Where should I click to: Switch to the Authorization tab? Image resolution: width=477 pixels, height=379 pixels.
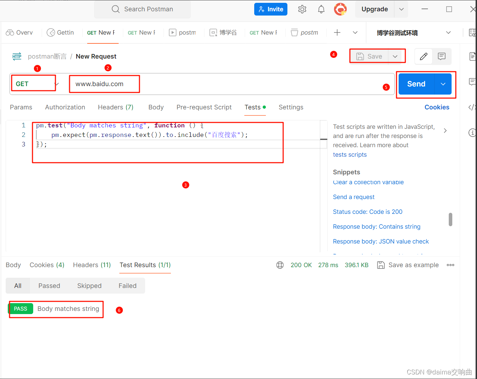(65, 107)
